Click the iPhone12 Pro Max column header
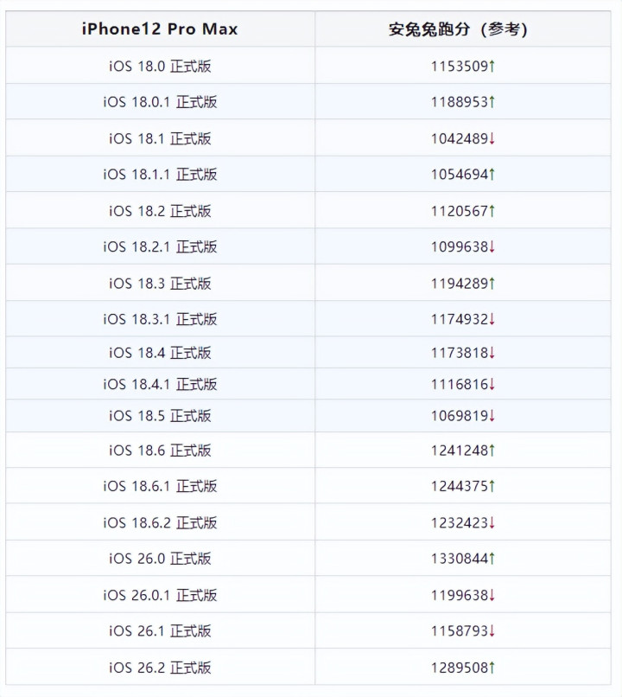The height and width of the screenshot is (697, 622). click(160, 29)
